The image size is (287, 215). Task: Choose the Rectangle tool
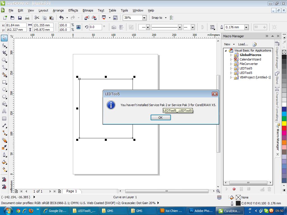[x=4, y=82]
